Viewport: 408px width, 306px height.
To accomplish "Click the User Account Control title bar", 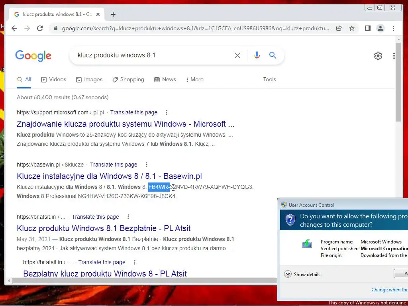I will (x=343, y=205).
